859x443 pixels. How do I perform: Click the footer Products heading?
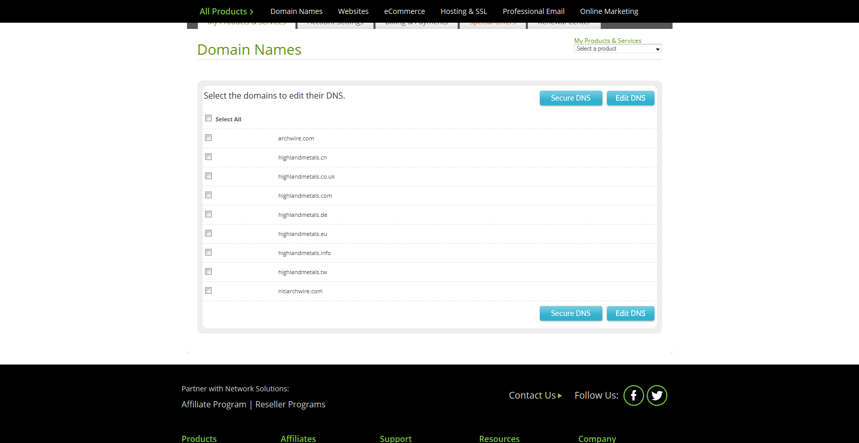[199, 438]
